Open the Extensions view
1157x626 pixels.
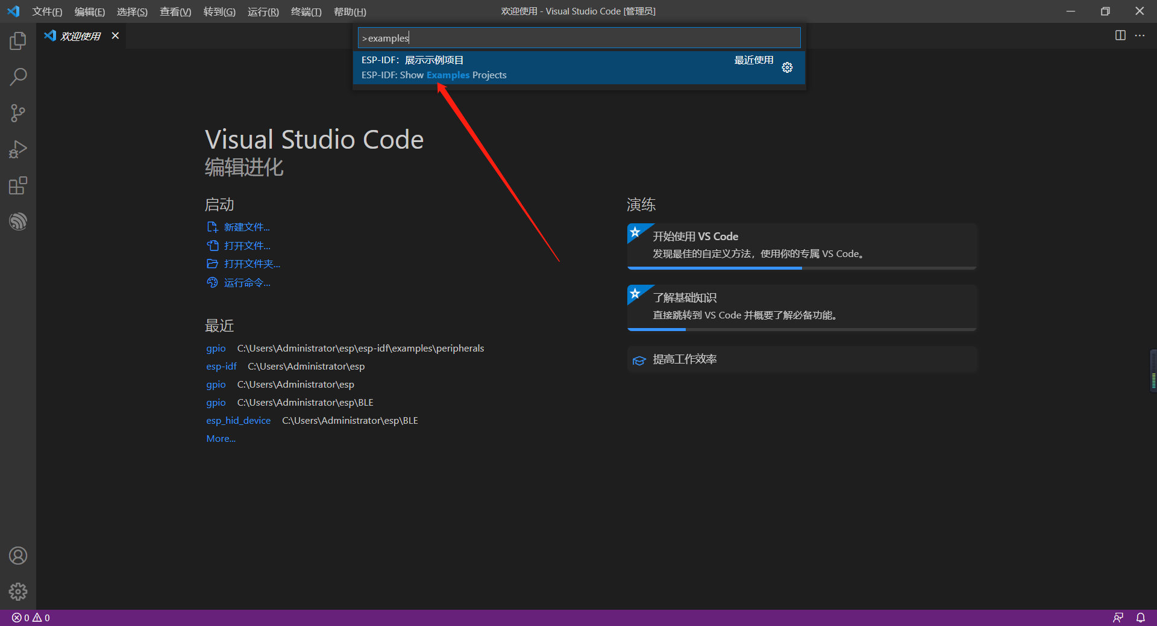pyautogui.click(x=18, y=185)
